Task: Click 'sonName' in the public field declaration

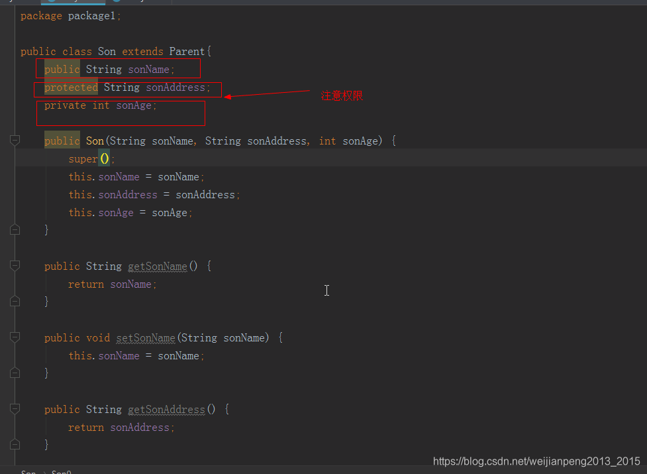Action: [x=148, y=70]
